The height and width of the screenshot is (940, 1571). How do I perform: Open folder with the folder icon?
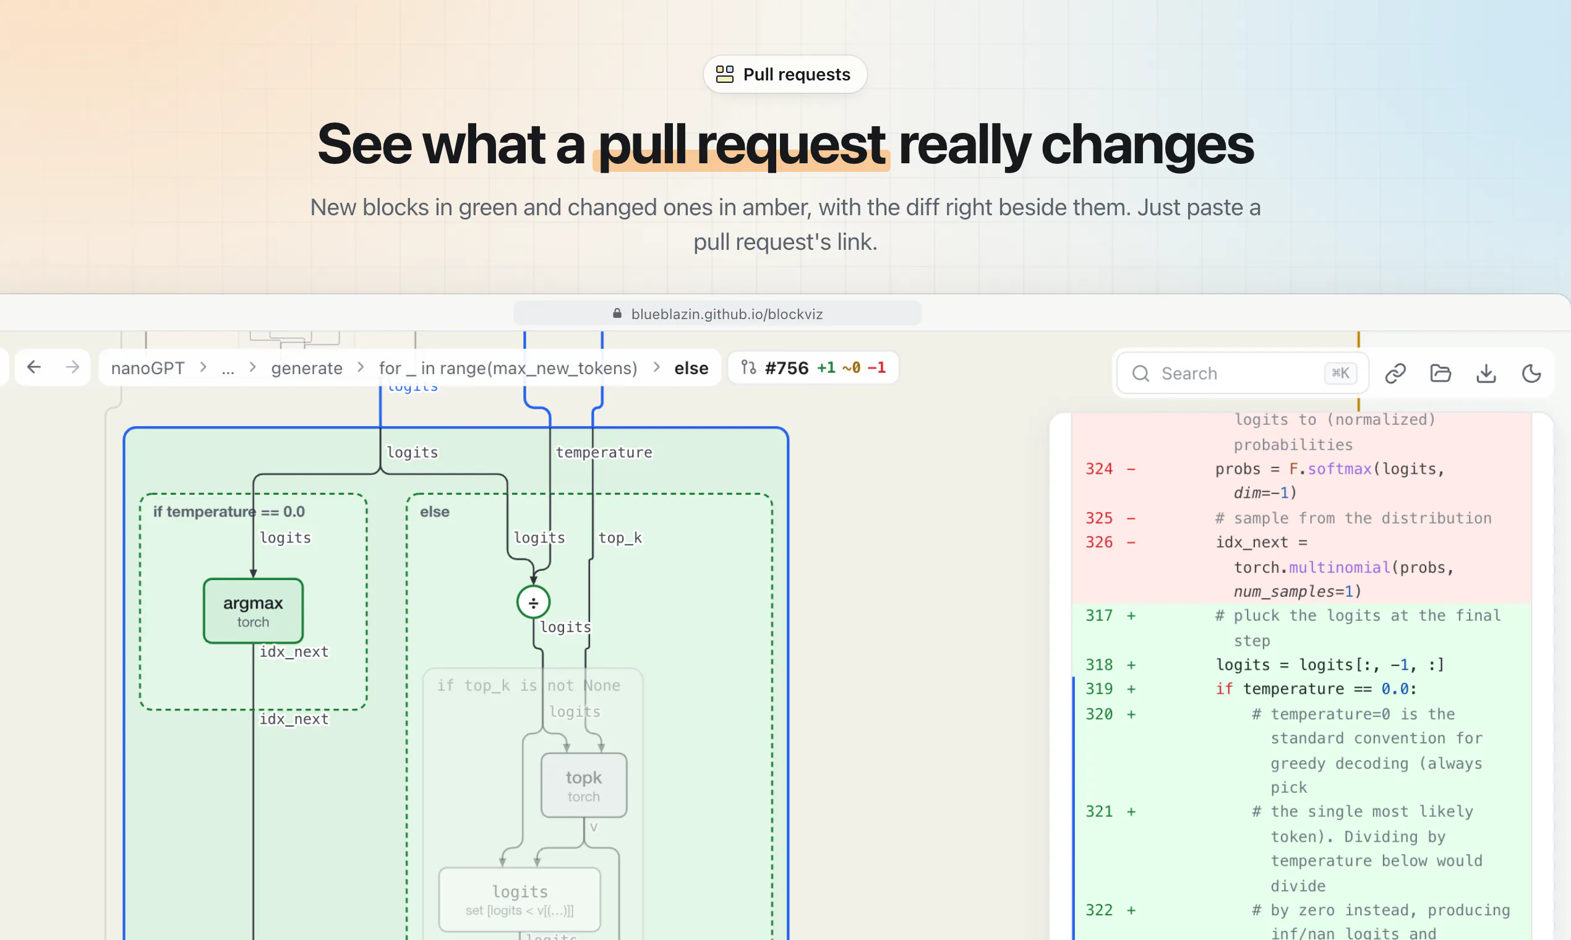coord(1440,374)
